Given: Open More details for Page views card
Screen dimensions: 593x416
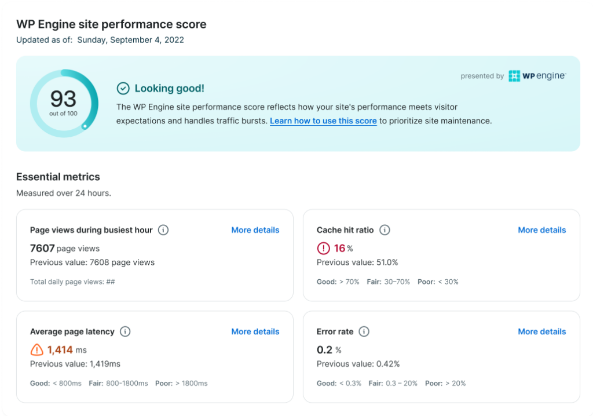Looking at the screenshot, I should click(255, 230).
